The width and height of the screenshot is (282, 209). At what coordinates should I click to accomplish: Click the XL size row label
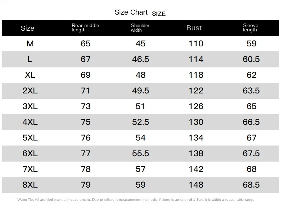click(x=30, y=75)
